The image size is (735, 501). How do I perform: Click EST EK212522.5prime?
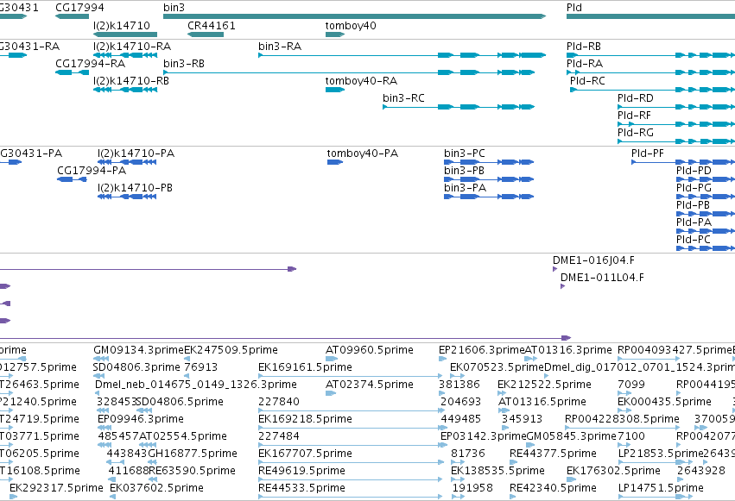pos(502,393)
